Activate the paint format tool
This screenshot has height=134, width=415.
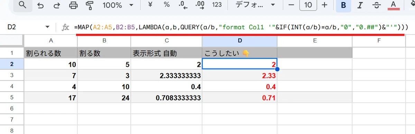90,5
